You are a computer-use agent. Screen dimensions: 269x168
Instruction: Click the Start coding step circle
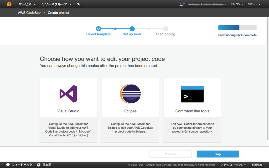[166, 29]
